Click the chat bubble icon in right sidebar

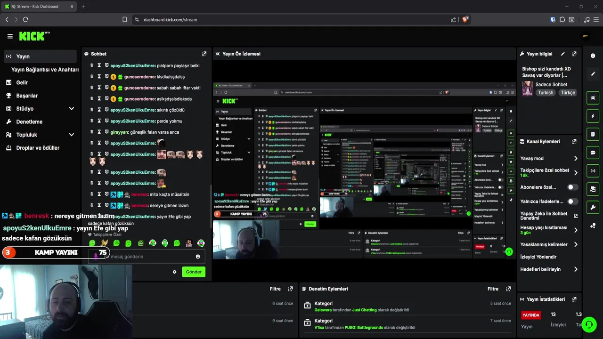click(x=593, y=153)
